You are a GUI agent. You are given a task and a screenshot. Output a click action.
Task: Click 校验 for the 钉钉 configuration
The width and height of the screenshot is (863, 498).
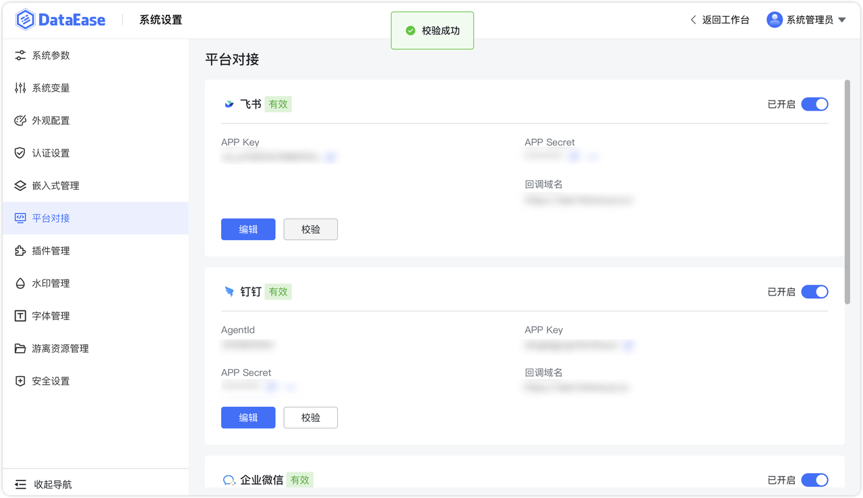point(310,417)
